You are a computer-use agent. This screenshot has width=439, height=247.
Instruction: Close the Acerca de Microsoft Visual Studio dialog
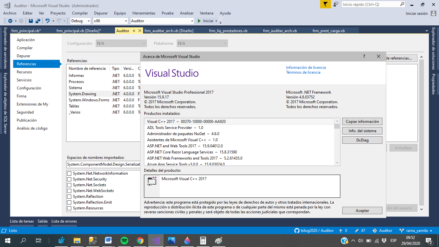pyautogui.click(x=379, y=56)
